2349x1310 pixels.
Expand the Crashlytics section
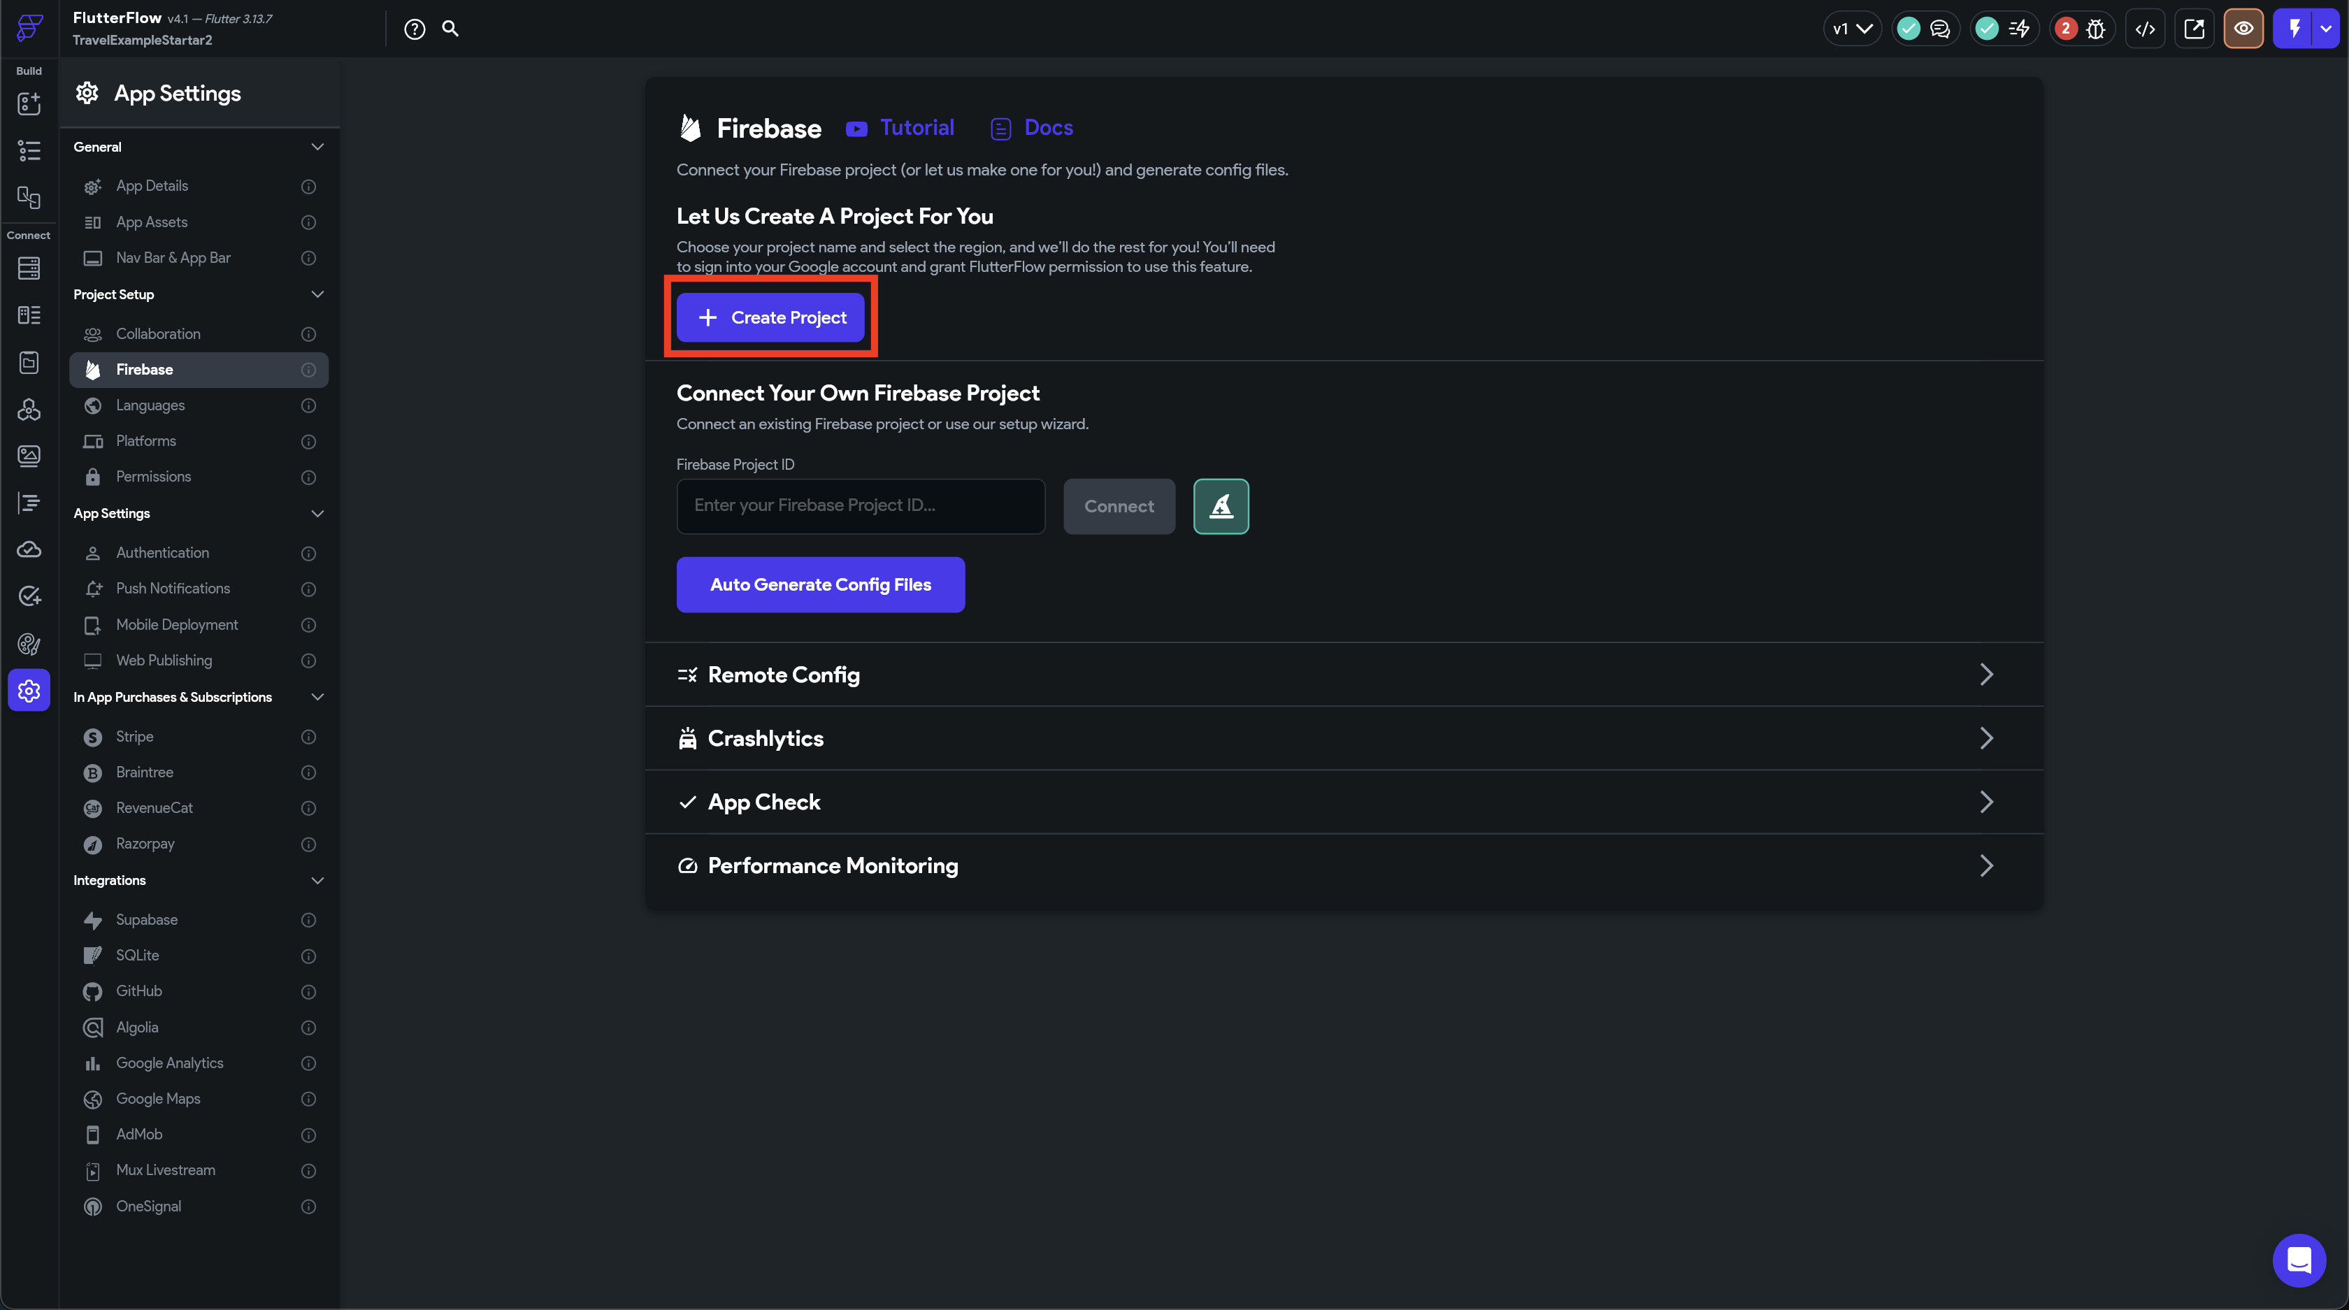coord(1986,738)
